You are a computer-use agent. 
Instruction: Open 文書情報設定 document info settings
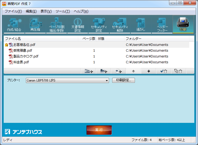click(x=78, y=25)
